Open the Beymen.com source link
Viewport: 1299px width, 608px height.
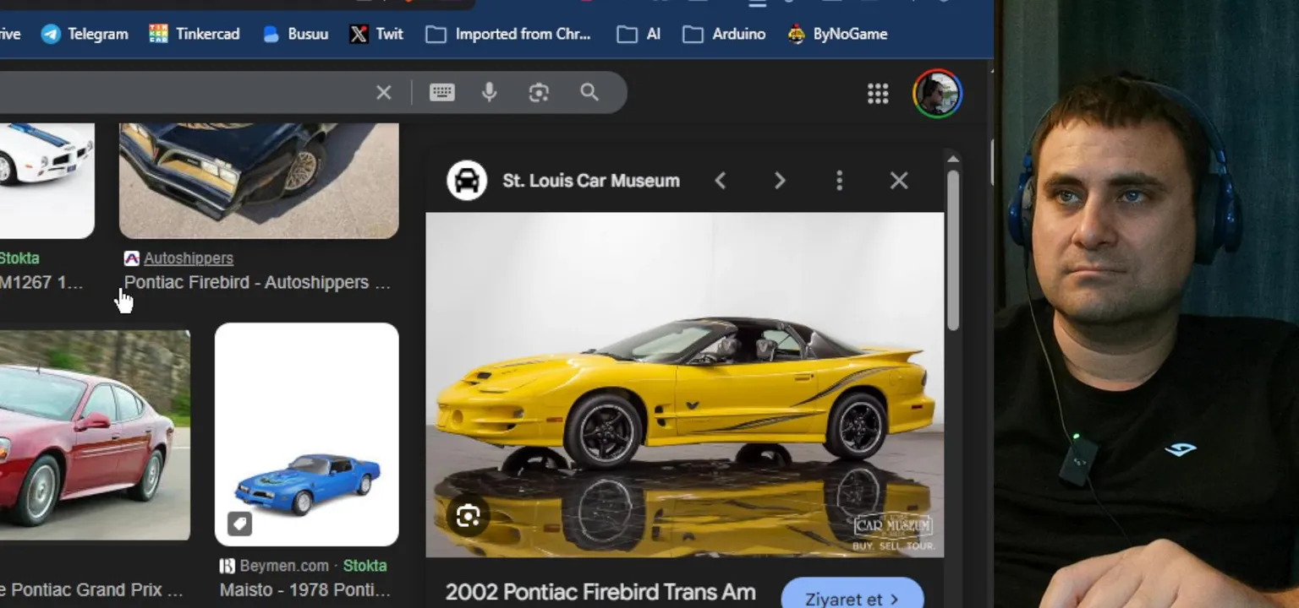pyautogui.click(x=284, y=566)
